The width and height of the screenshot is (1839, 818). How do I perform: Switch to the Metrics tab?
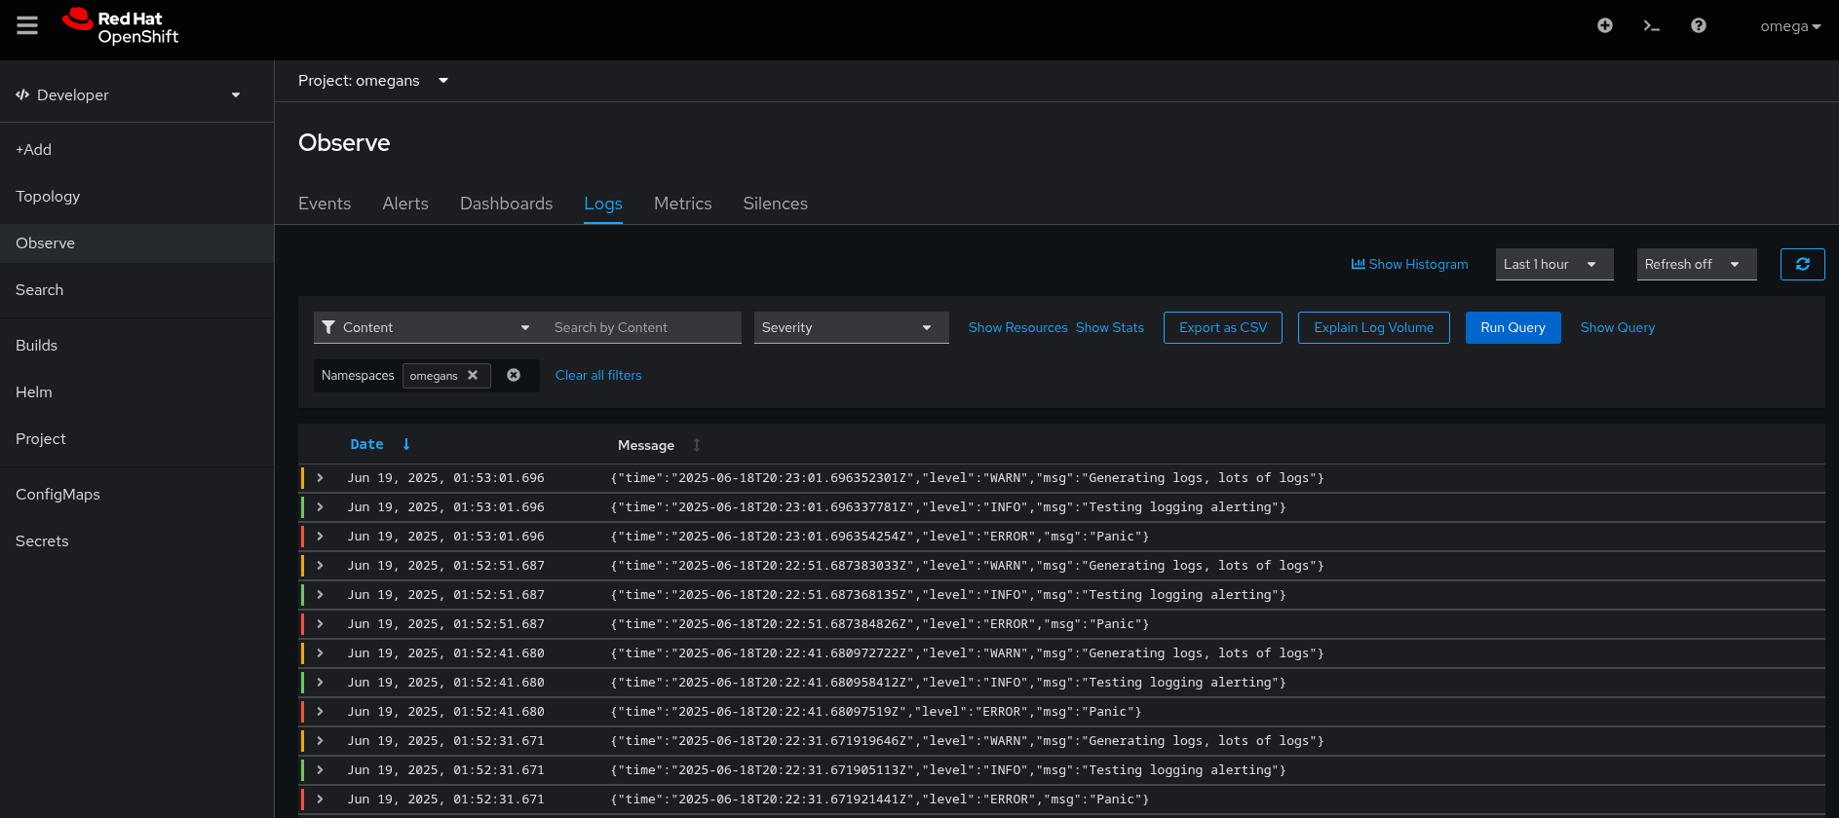(682, 204)
